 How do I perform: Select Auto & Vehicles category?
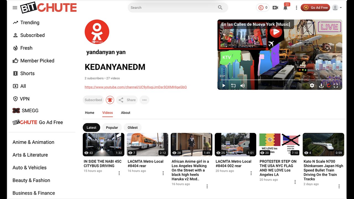pyautogui.click(x=30, y=168)
